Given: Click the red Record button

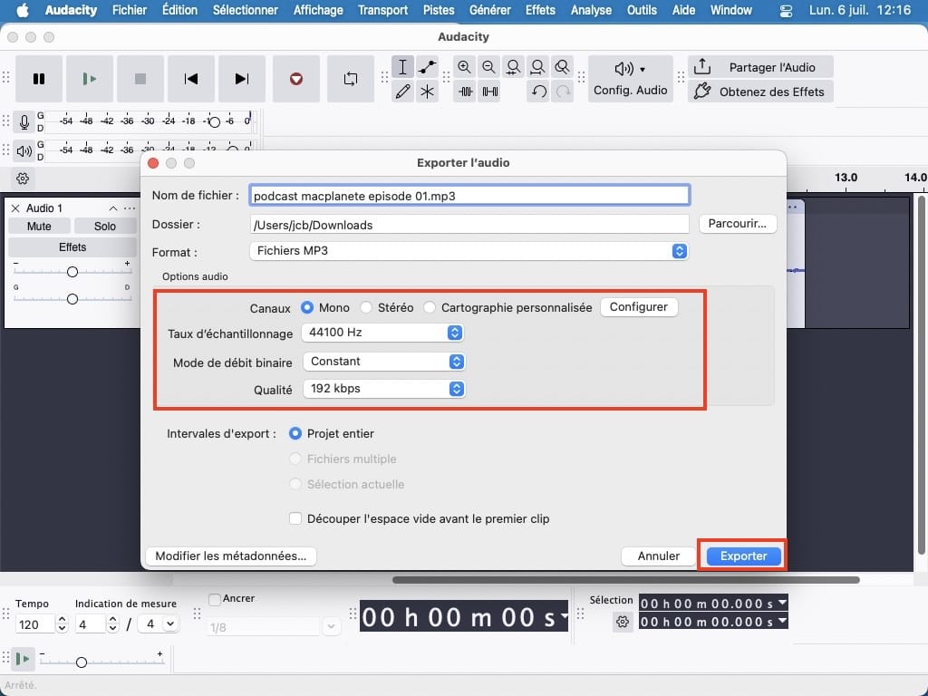Looking at the screenshot, I should click(x=296, y=79).
